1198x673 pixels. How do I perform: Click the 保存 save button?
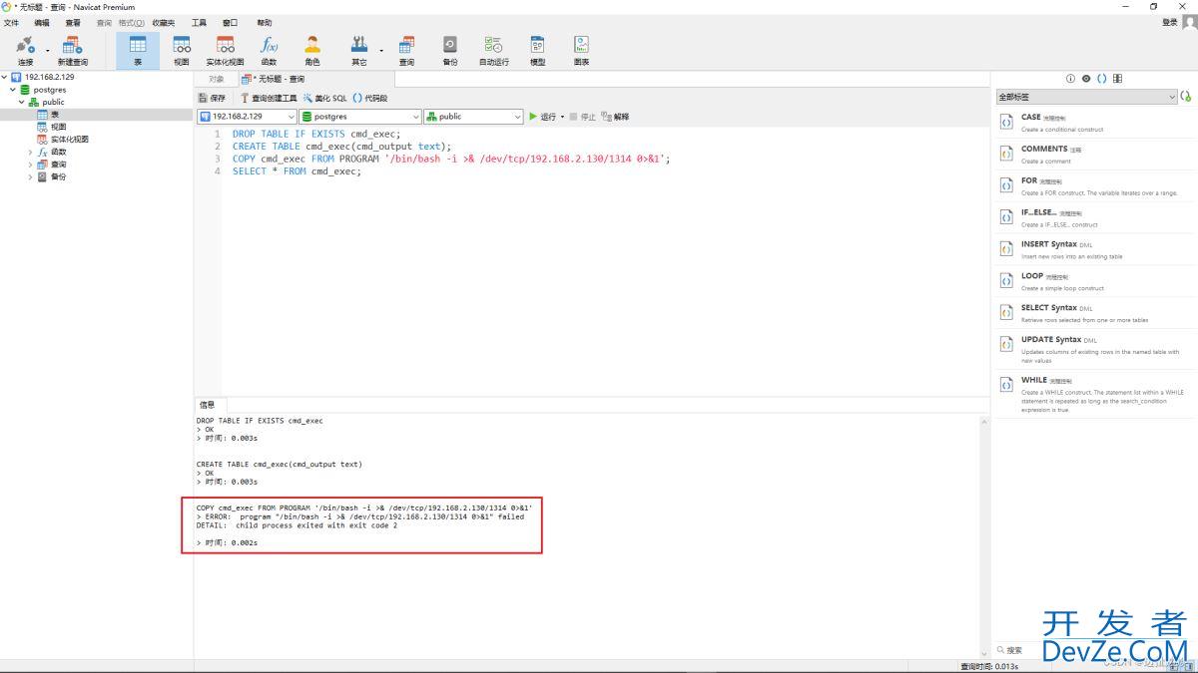pyautogui.click(x=213, y=98)
